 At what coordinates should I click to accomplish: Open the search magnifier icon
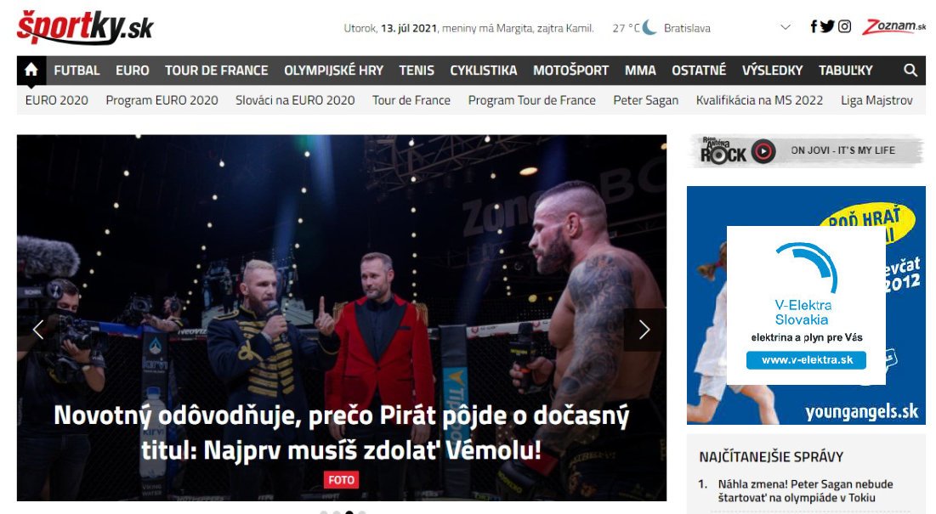(910, 71)
